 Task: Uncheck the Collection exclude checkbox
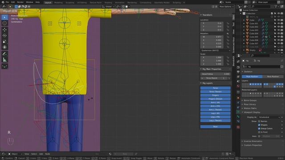[272, 13]
